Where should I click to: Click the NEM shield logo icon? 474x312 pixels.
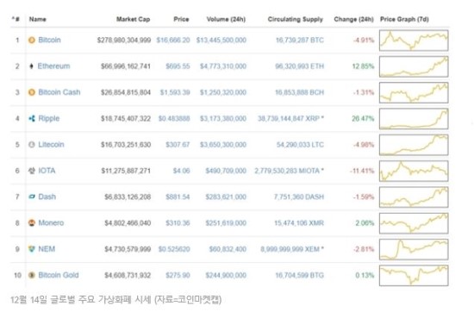(x=32, y=249)
